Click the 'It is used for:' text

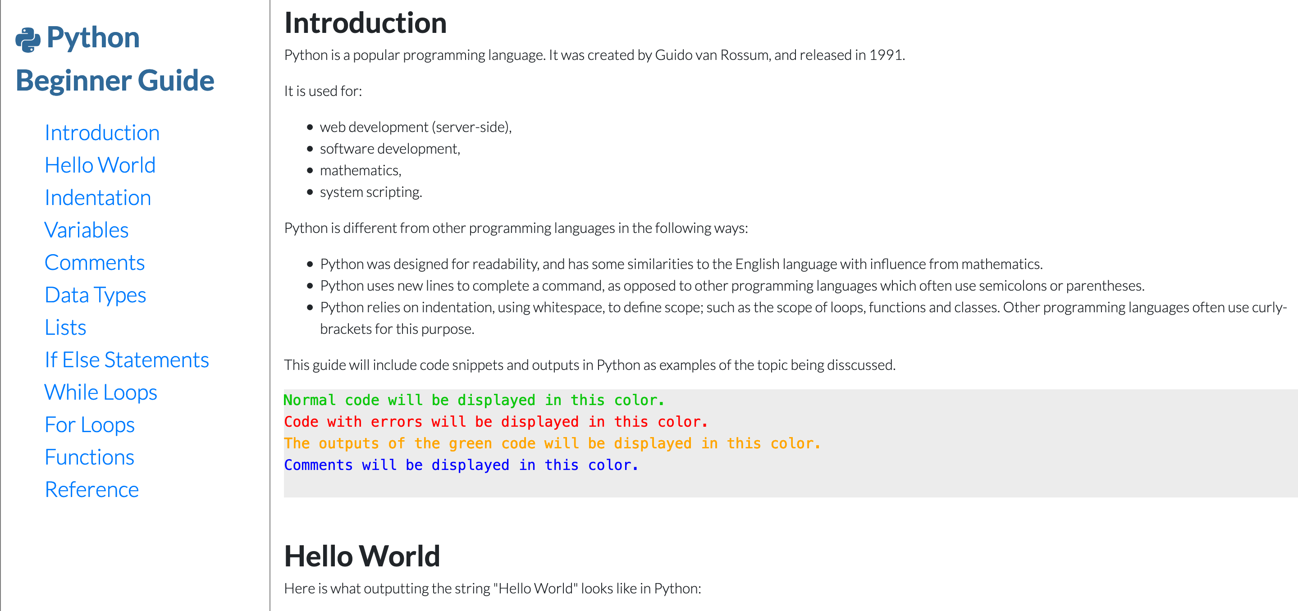323,91
